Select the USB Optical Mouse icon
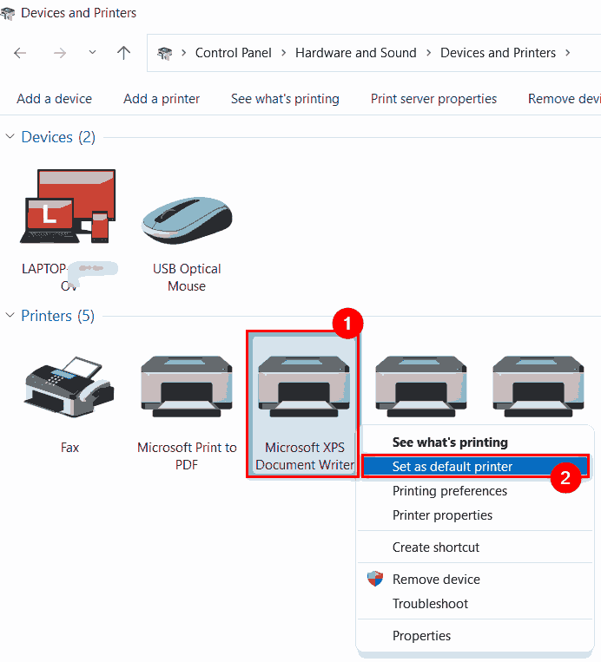Viewport: 601px width, 662px height. tap(187, 220)
